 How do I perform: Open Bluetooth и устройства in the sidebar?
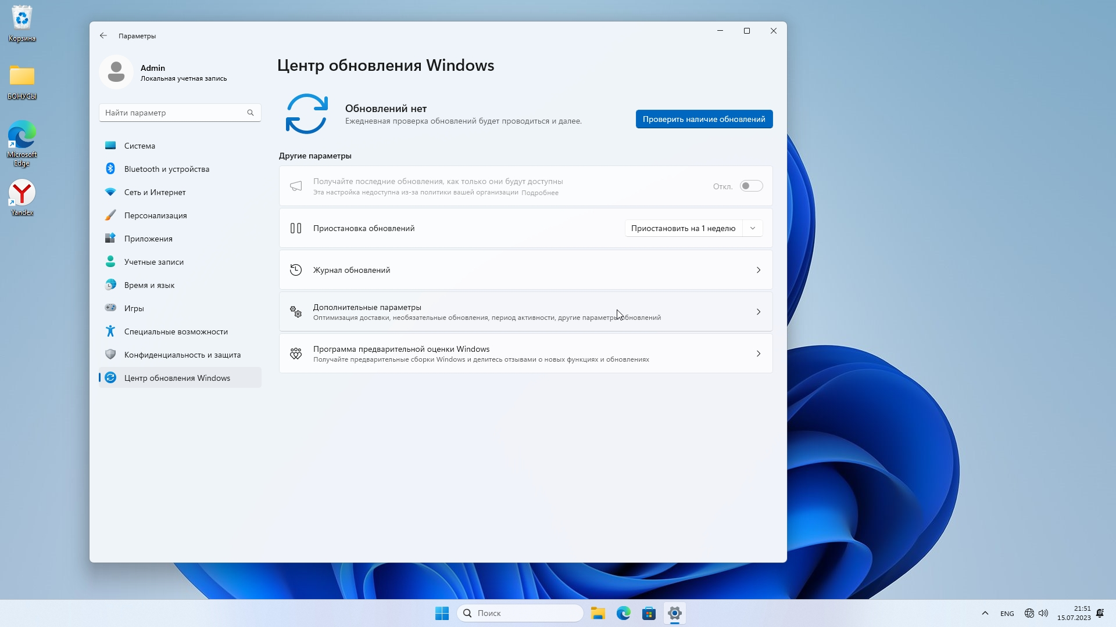pos(166,169)
